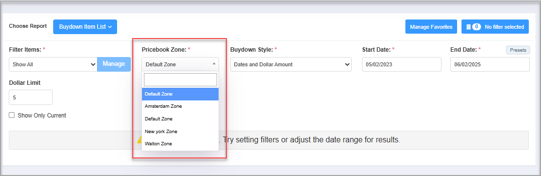Select the highlighted Default Zone option
Screen dimensions: 541x176
(180, 94)
